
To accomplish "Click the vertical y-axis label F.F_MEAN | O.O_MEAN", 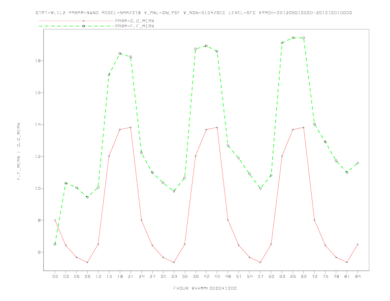I will 19,151.
